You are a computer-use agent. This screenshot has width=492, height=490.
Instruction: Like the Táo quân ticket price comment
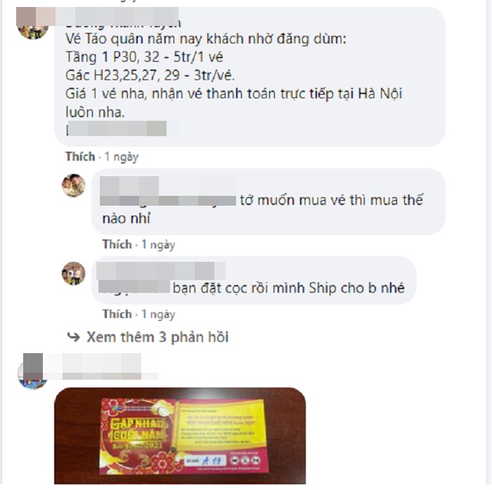pos(80,157)
